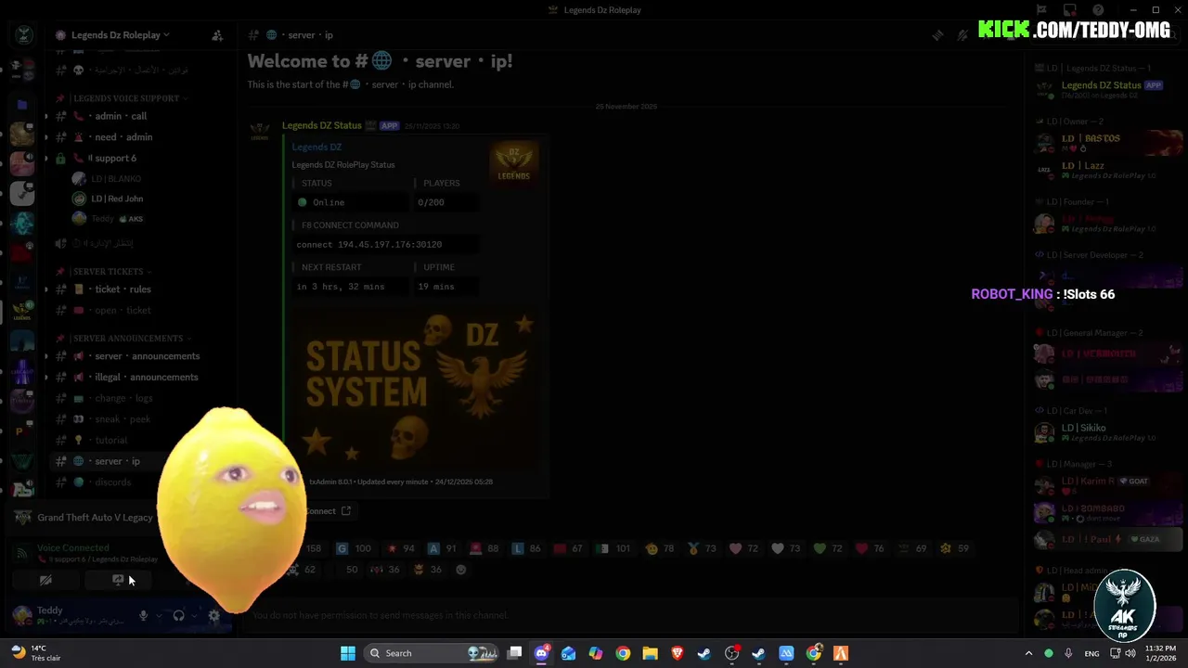The width and height of the screenshot is (1188, 668).
Task: Click the L reaction with count 86
Action: click(x=527, y=548)
